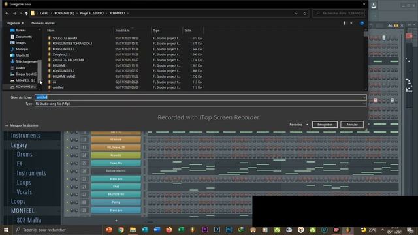Change the file view layout icon

point(344,23)
